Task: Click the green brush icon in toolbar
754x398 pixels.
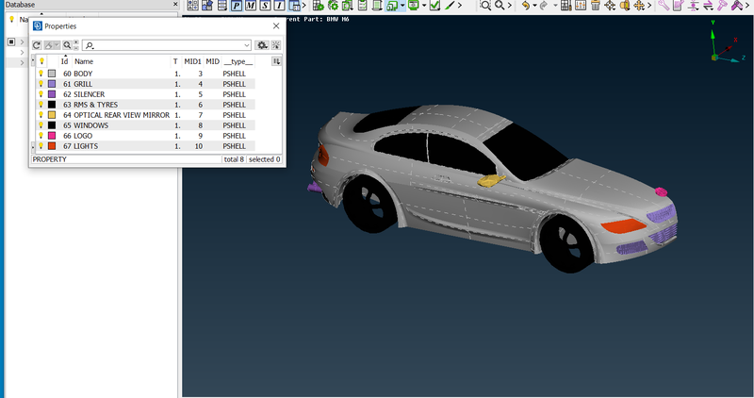Action: tap(450, 6)
